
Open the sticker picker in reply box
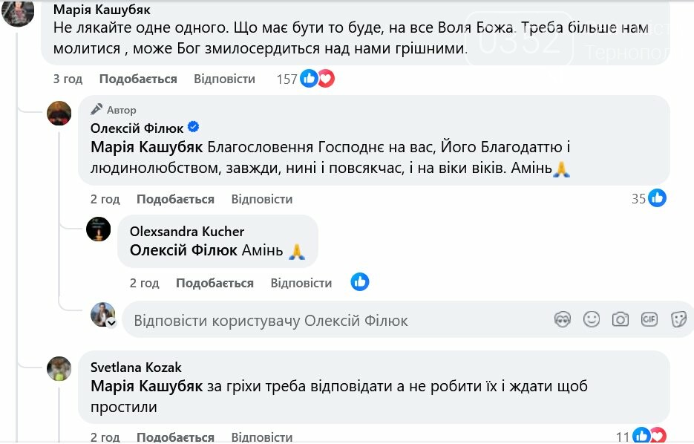[x=678, y=319]
